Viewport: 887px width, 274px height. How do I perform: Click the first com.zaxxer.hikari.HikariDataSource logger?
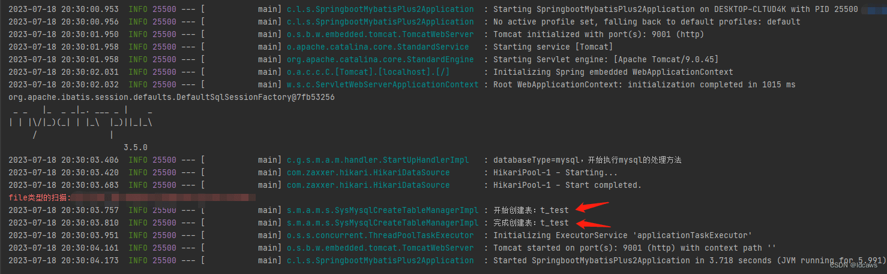368,172
